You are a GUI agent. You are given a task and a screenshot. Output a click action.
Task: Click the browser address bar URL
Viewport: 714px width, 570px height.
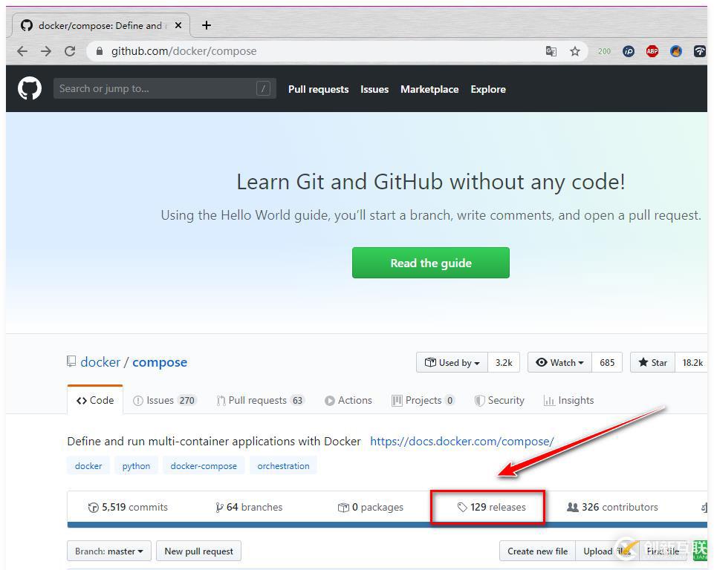coord(184,51)
